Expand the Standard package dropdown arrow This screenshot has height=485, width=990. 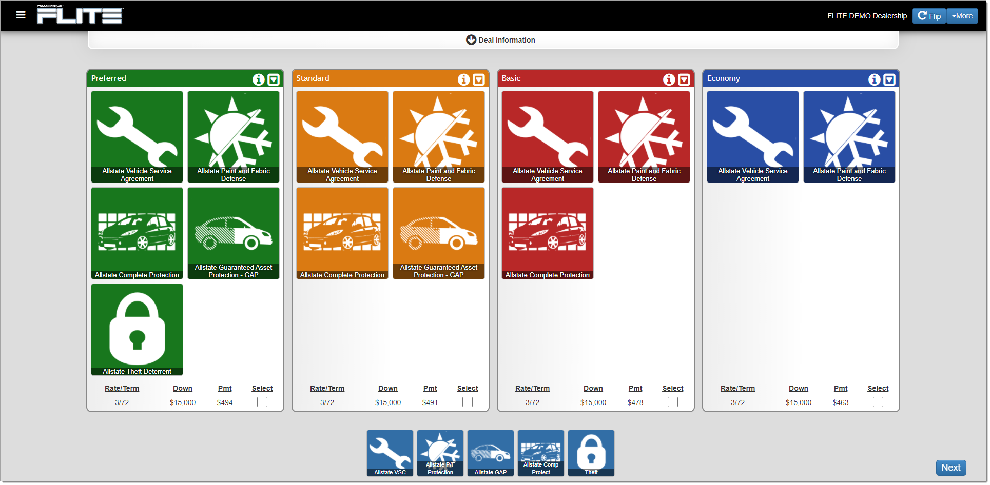(x=479, y=79)
